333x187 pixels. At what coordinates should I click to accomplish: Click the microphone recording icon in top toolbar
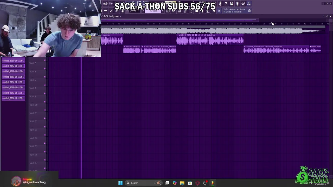point(220,4)
